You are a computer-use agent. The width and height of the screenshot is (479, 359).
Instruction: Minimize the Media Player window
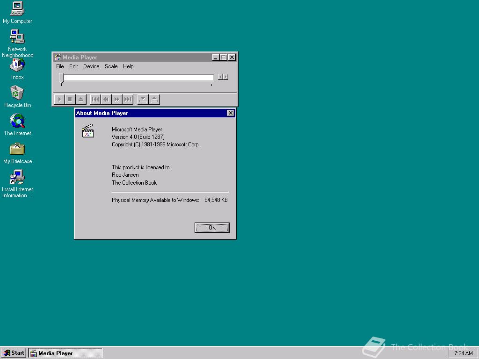[x=216, y=57]
